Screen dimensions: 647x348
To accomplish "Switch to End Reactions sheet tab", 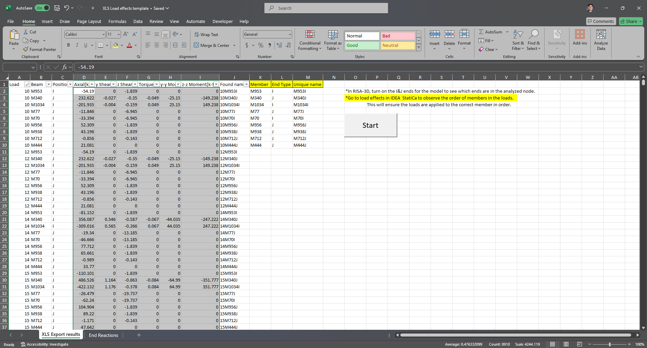I will [103, 335].
